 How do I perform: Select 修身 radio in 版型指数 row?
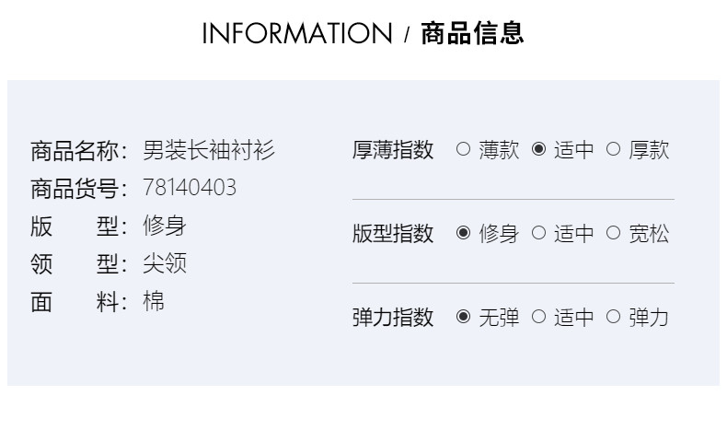pos(463,233)
